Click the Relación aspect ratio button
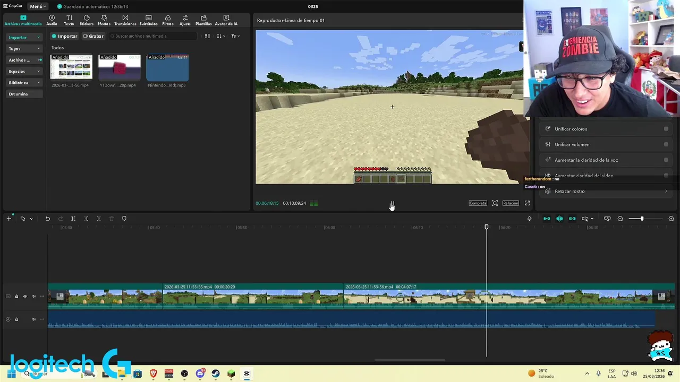This screenshot has height=382, width=680. 511,203
